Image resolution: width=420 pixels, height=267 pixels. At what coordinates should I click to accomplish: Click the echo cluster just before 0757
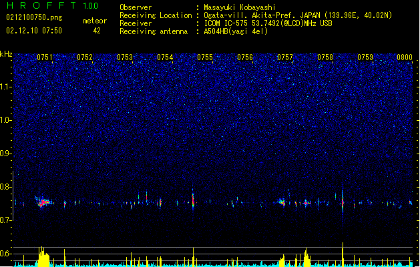282,202
